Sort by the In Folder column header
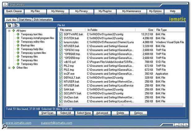 [x=110, y=30]
